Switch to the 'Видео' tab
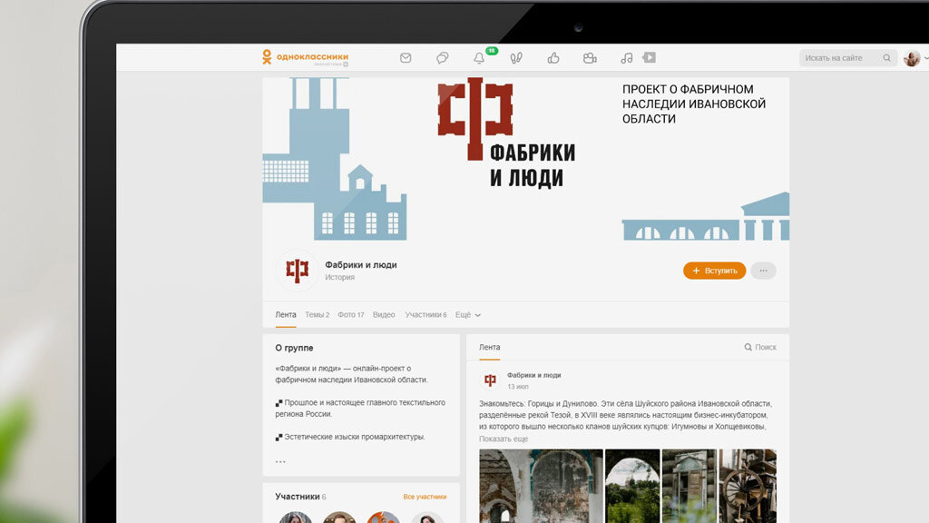 [384, 315]
